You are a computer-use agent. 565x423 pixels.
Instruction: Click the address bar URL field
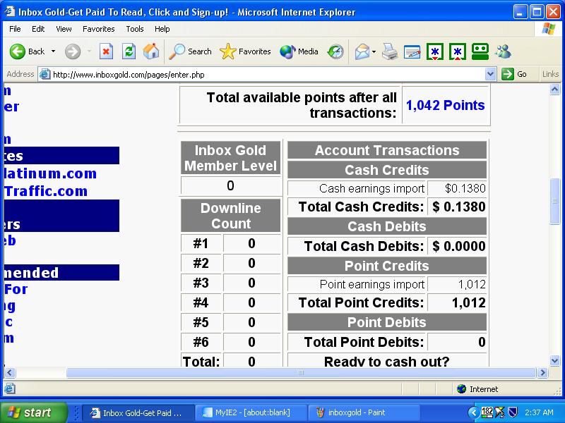pyautogui.click(x=267, y=74)
